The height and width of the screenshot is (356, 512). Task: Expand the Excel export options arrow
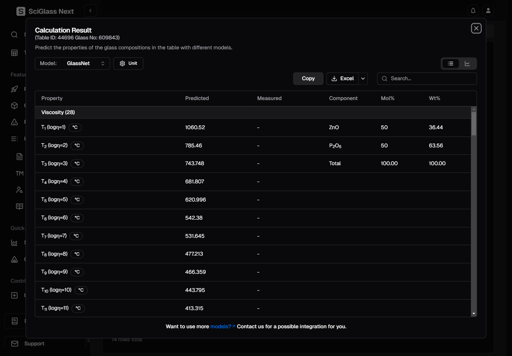363,78
